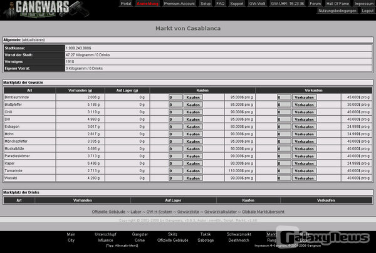This screenshot has height=253, width=376.
Task: Open the Forum tab
Action: (315, 4)
